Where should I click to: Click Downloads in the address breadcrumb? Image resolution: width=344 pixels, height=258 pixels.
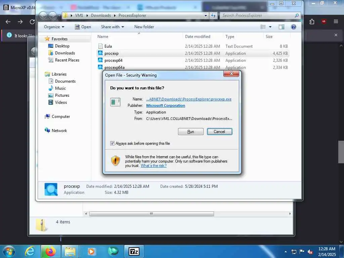[101, 15]
